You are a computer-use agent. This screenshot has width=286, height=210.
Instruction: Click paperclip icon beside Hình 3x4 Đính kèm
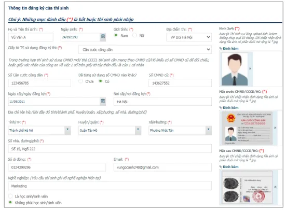click(221, 48)
